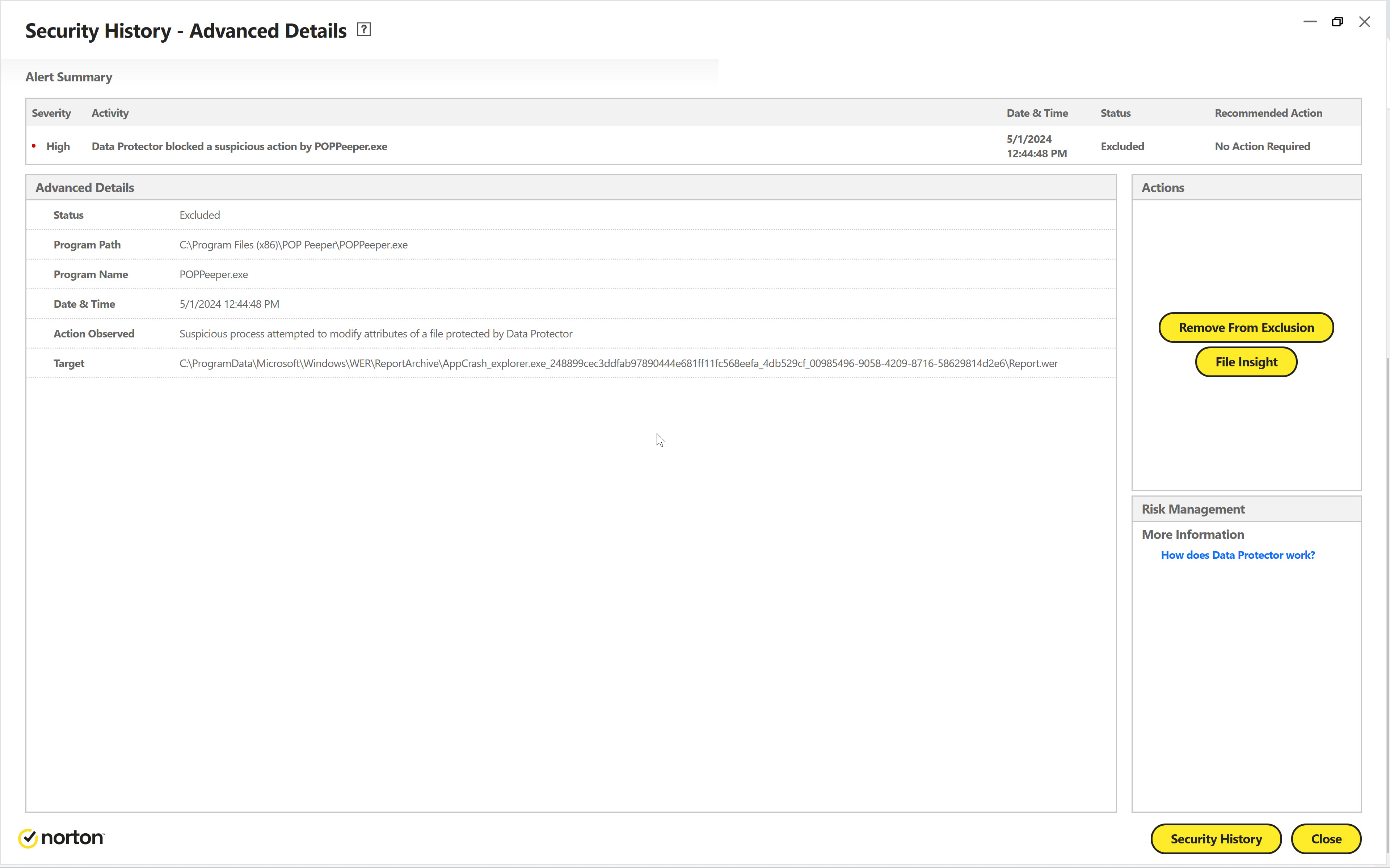Image resolution: width=1390 pixels, height=868 pixels.
Task: Restore down the window
Action: coord(1337,22)
